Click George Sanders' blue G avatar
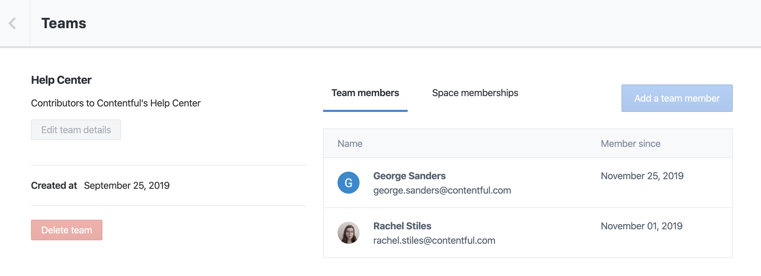Image resolution: width=761 pixels, height=276 pixels. click(x=348, y=183)
